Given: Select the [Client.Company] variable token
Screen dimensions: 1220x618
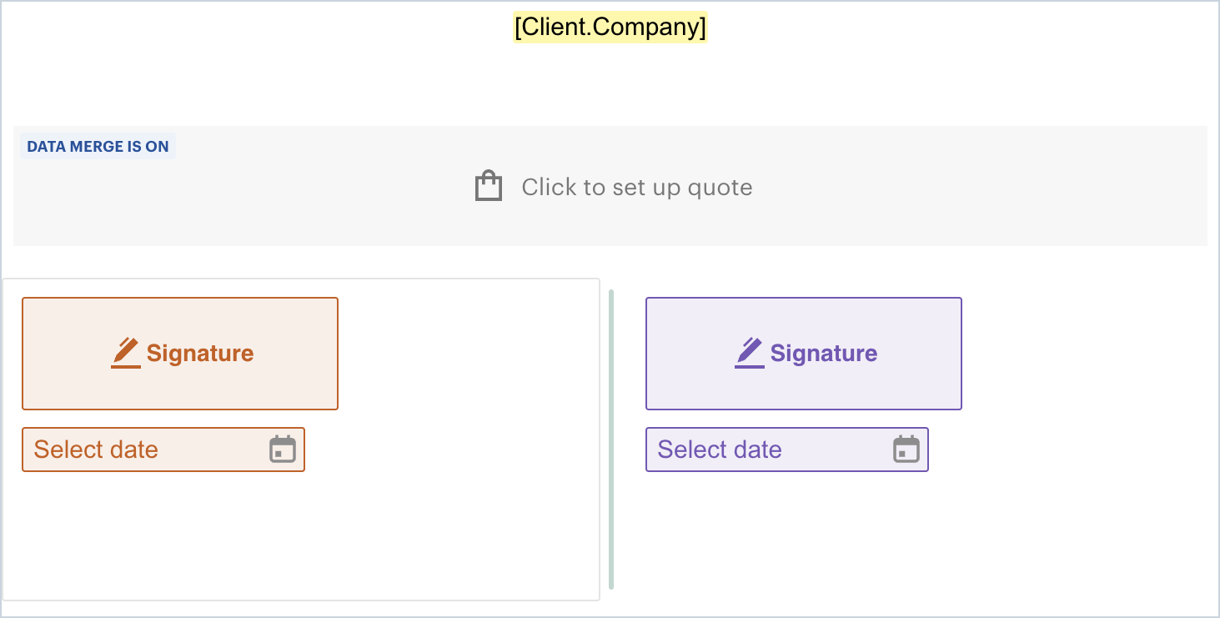Looking at the screenshot, I should pyautogui.click(x=610, y=27).
